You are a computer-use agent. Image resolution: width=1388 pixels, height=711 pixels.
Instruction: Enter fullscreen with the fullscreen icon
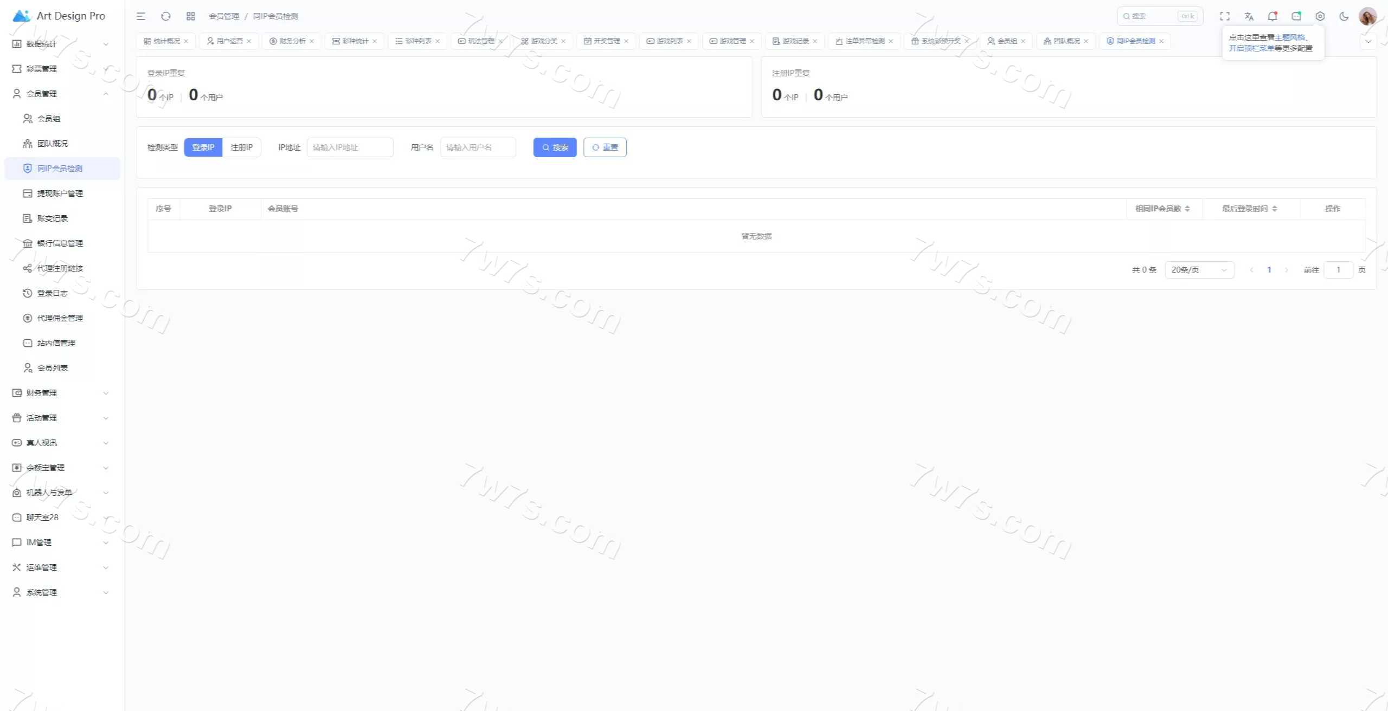[1225, 16]
